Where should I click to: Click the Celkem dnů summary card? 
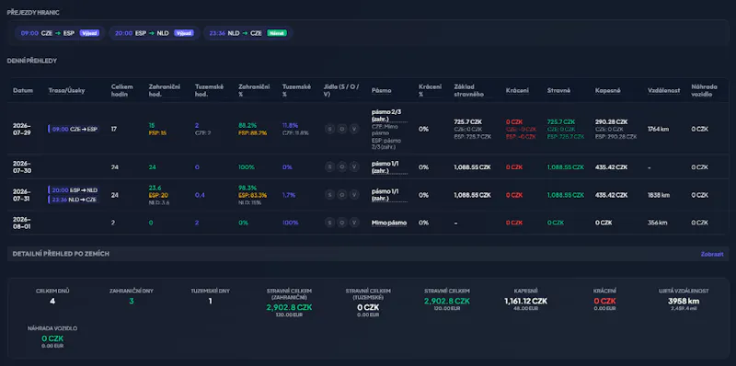pos(52,297)
